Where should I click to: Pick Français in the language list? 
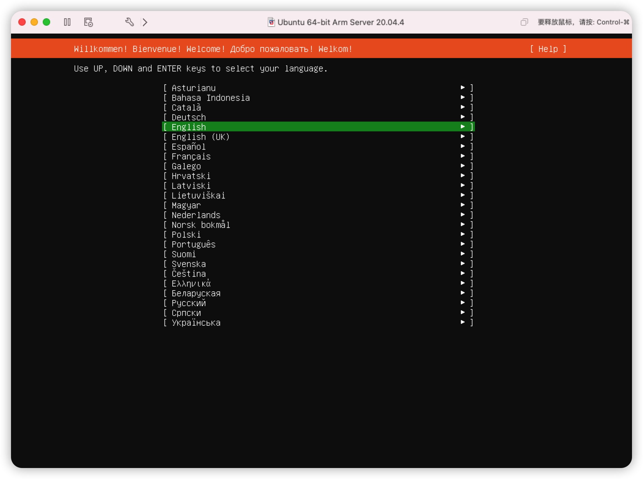tap(318, 156)
